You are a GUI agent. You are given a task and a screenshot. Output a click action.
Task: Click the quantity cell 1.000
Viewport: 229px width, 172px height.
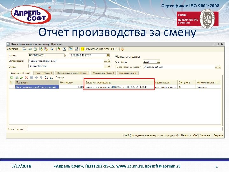point(72,87)
